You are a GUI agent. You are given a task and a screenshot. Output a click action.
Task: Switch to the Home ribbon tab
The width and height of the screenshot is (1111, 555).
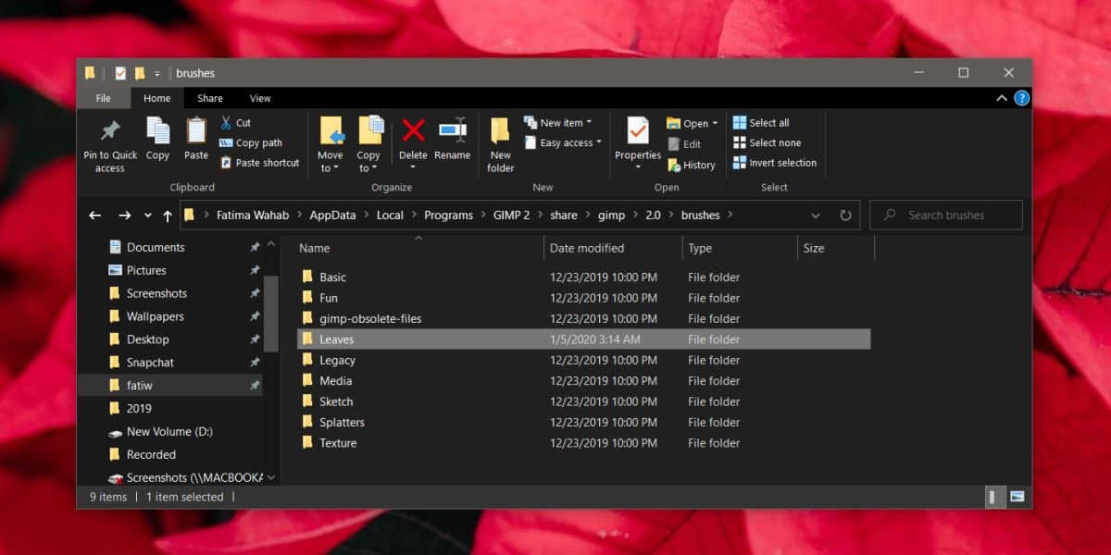click(x=156, y=98)
